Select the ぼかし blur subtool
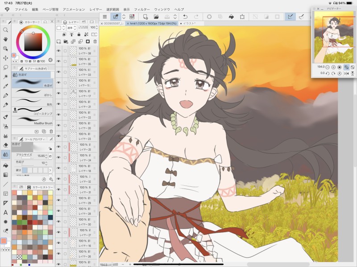 click(x=32, y=93)
